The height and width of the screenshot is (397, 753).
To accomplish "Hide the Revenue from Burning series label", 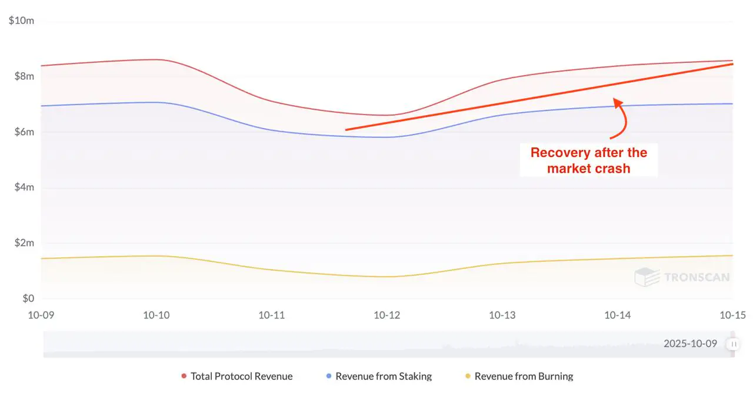I will [x=524, y=376].
